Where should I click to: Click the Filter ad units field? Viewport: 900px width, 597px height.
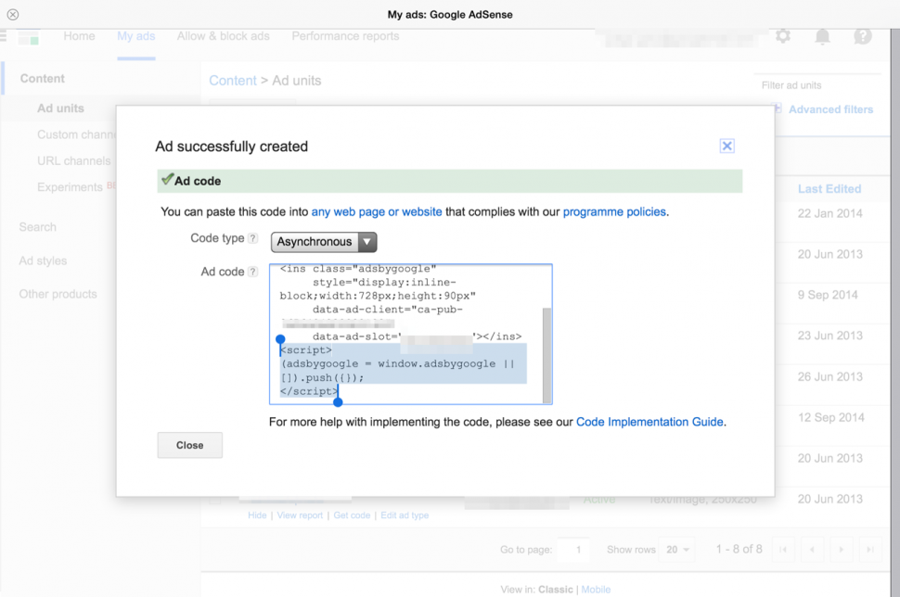817,85
